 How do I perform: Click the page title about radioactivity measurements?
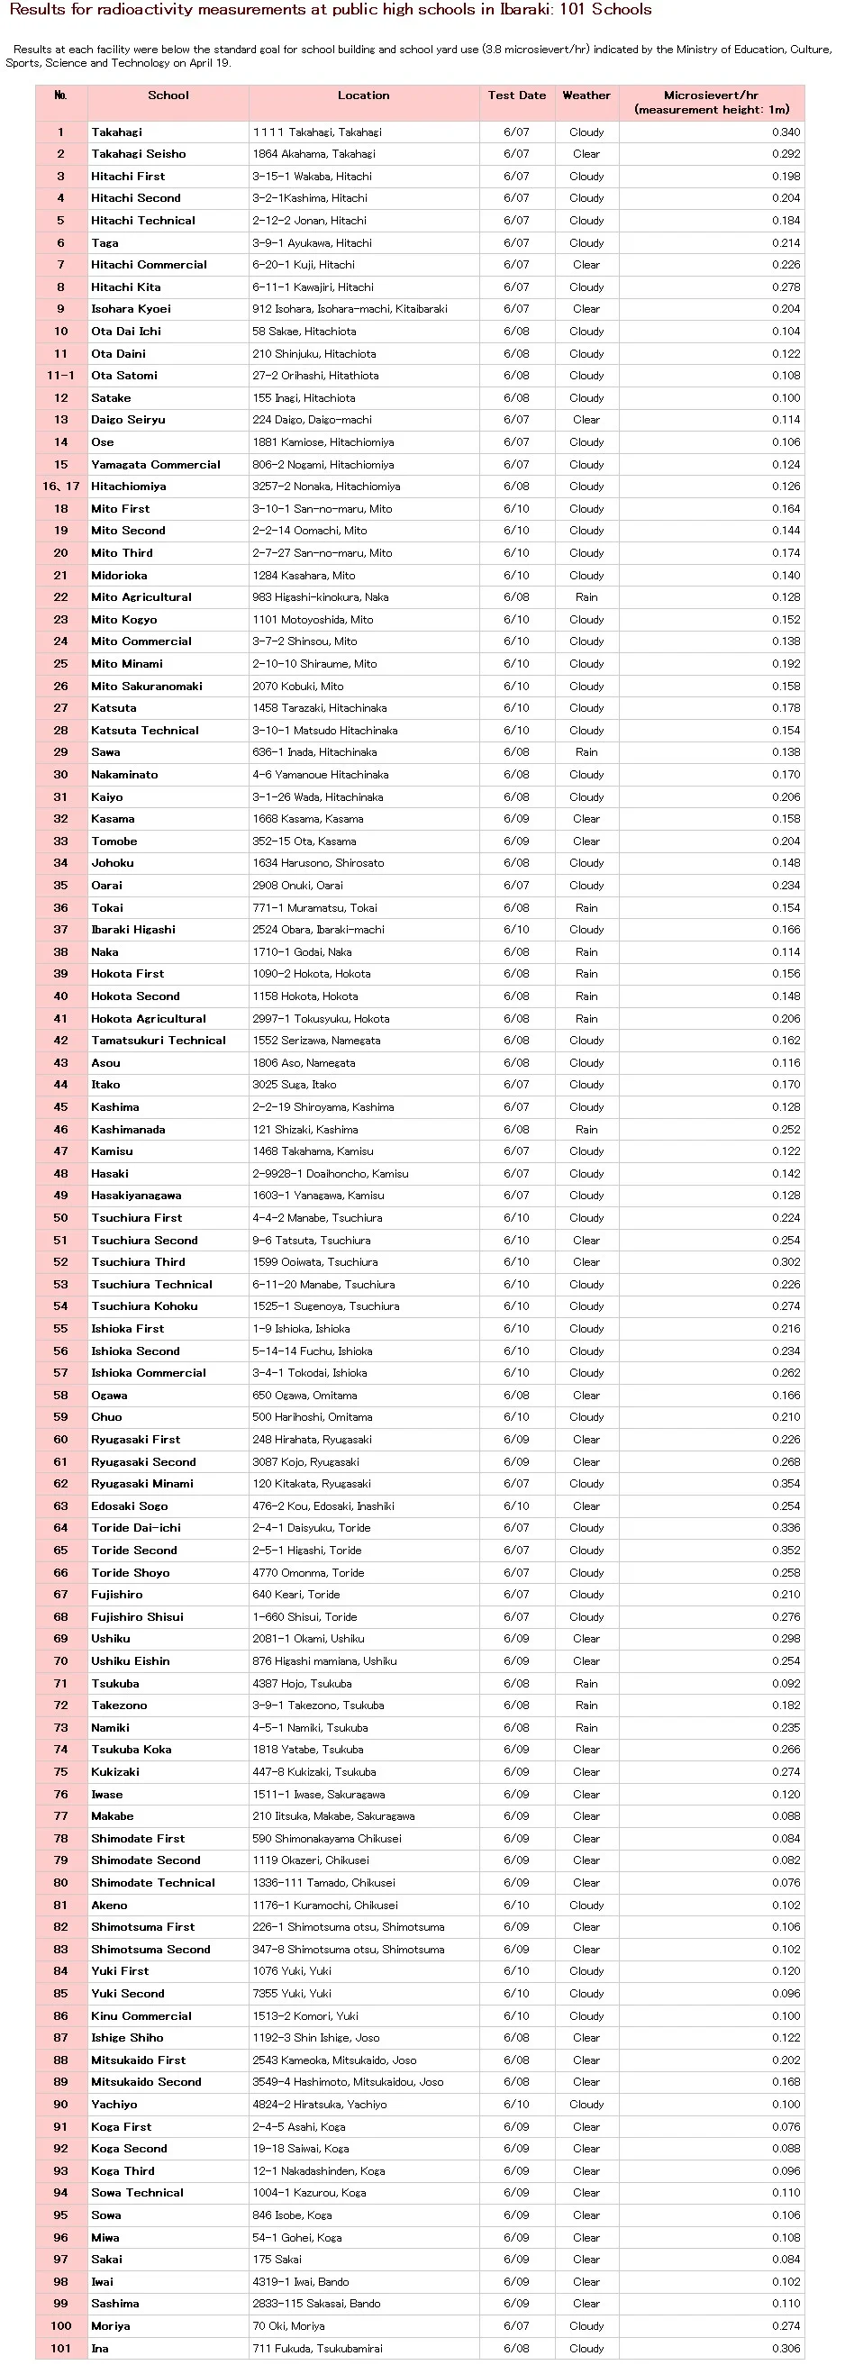[331, 10]
